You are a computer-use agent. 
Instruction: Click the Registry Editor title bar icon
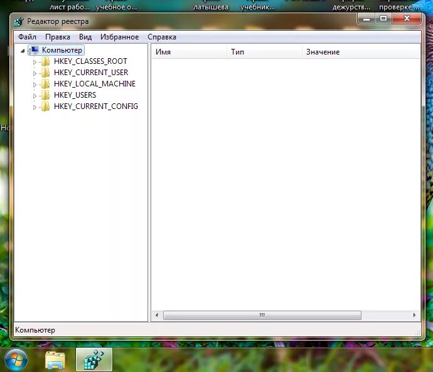(x=19, y=21)
